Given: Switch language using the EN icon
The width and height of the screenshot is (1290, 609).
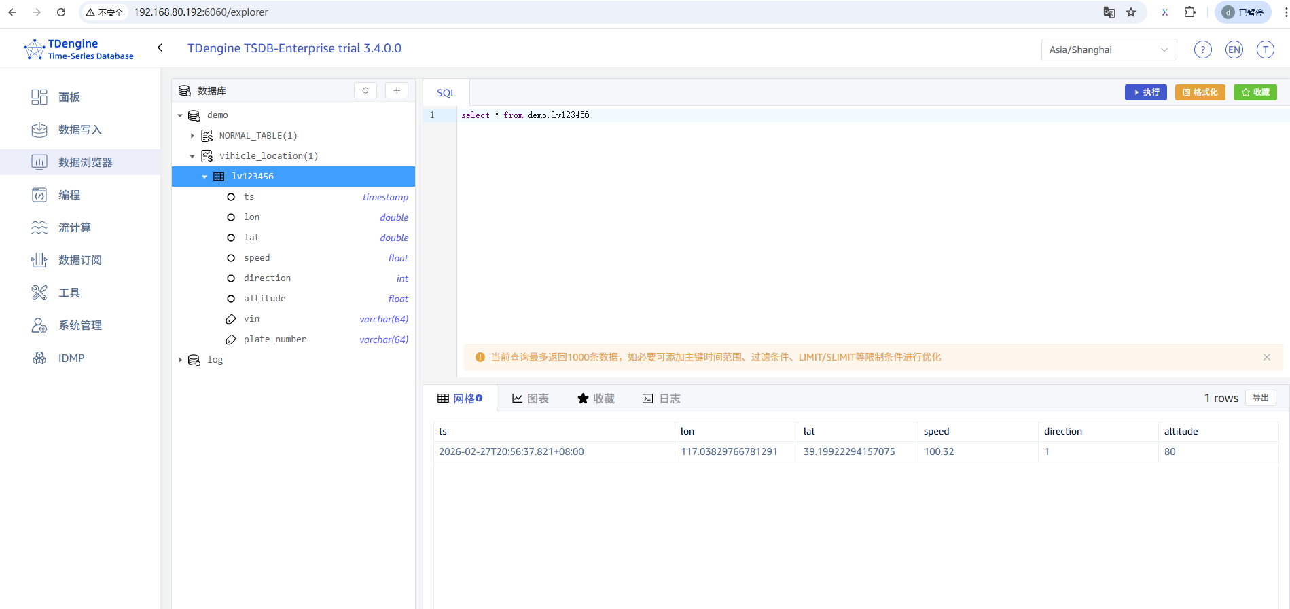Looking at the screenshot, I should (x=1234, y=50).
